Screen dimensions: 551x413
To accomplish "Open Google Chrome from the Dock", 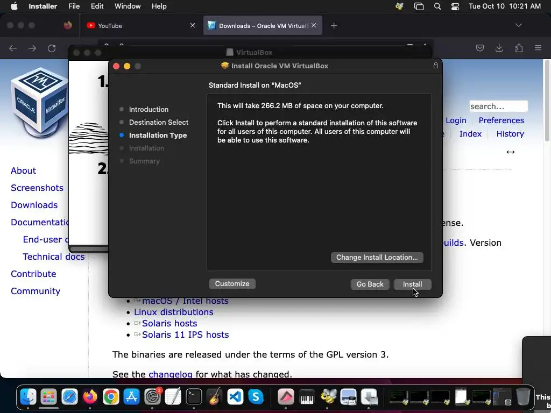I will 111,397.
